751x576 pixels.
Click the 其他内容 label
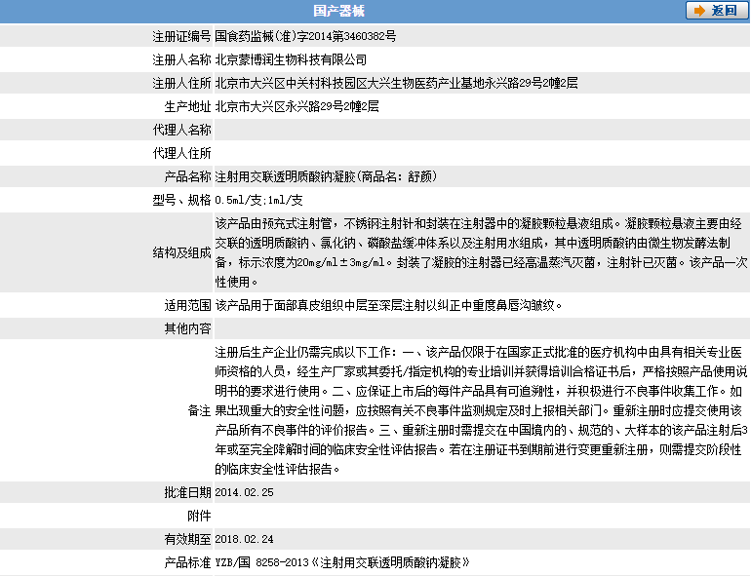coord(186,328)
